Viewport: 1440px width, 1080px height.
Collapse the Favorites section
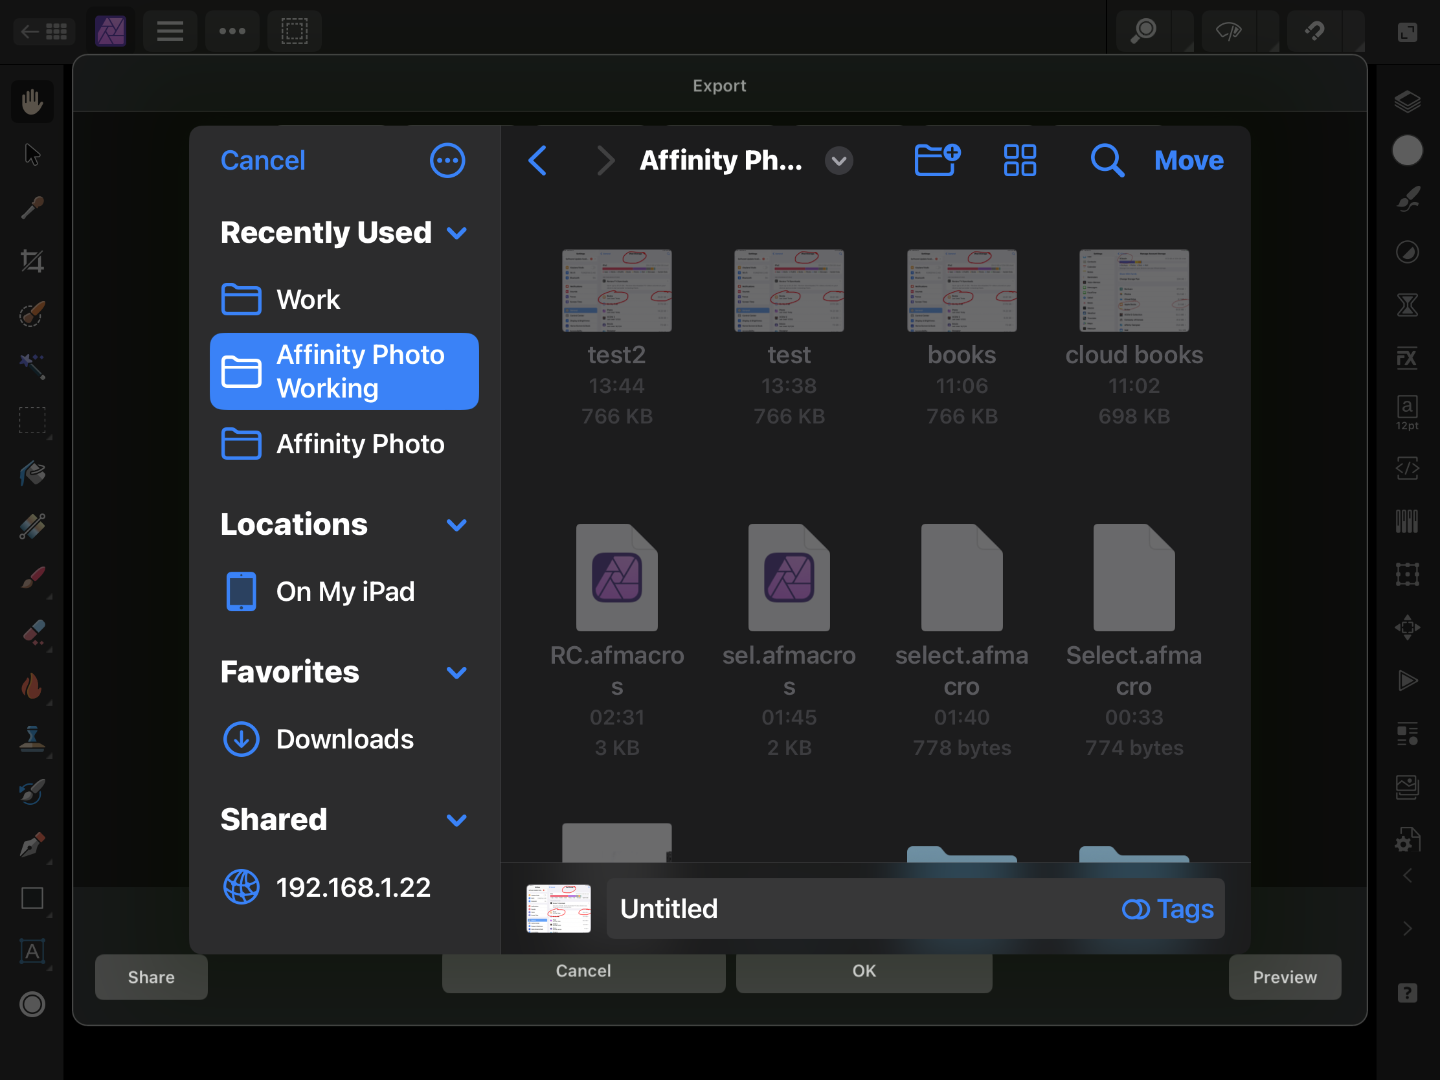[x=457, y=672]
